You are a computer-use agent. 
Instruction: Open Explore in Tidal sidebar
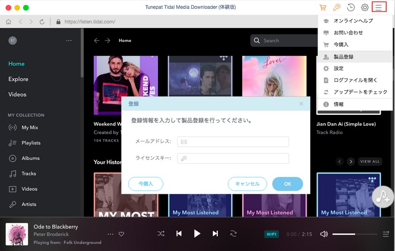tap(18, 79)
